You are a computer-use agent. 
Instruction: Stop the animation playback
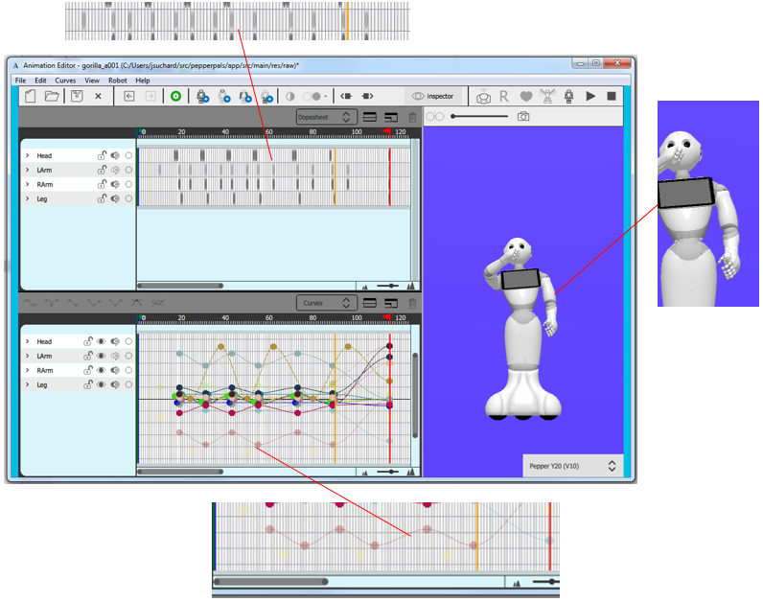[x=612, y=96]
